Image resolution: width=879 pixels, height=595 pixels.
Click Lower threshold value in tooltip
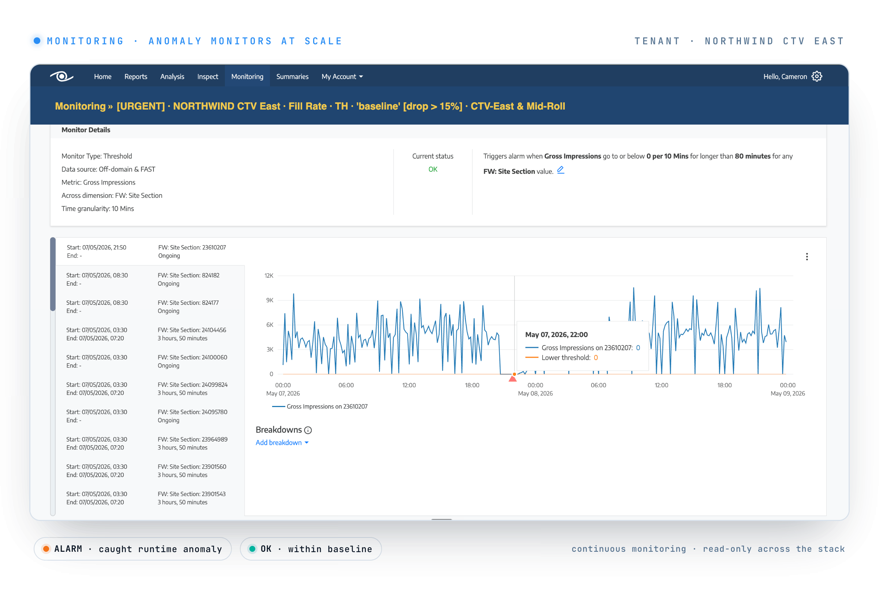point(596,358)
